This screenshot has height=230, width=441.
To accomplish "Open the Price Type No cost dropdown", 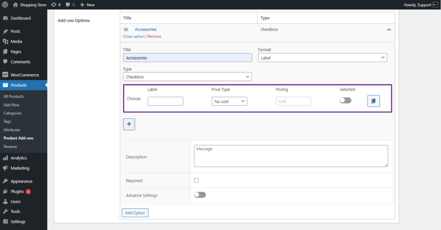I will 230,101.
